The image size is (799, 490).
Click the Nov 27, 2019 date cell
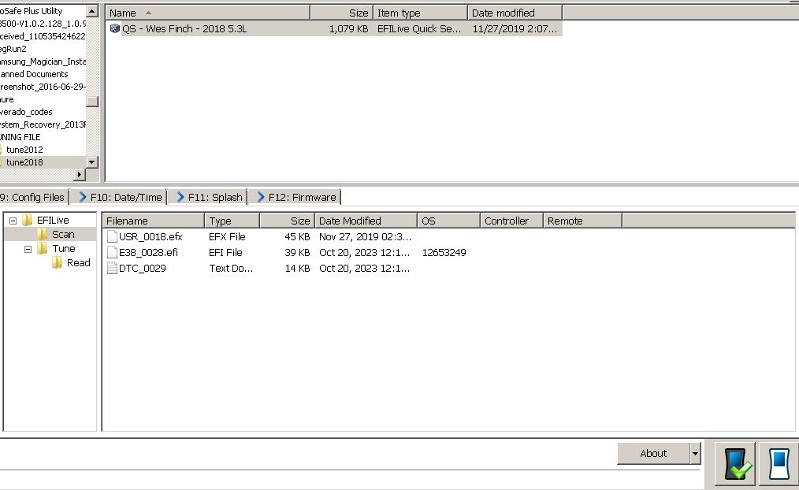pyautogui.click(x=365, y=237)
